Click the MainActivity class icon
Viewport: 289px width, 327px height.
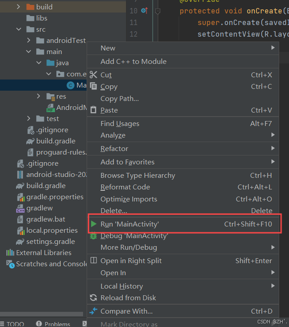[71, 85]
